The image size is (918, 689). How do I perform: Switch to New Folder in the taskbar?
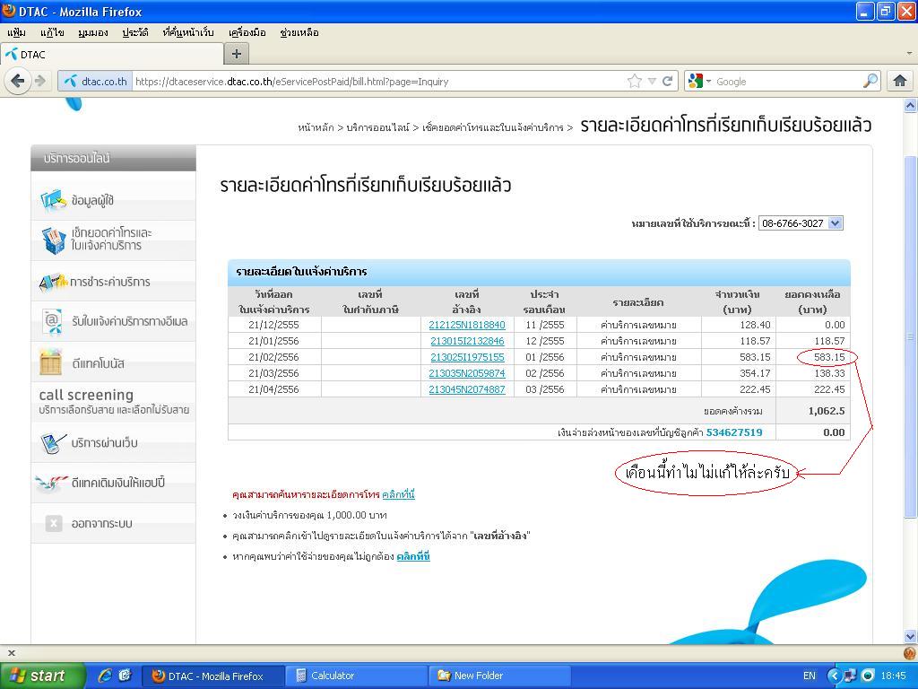point(499,676)
